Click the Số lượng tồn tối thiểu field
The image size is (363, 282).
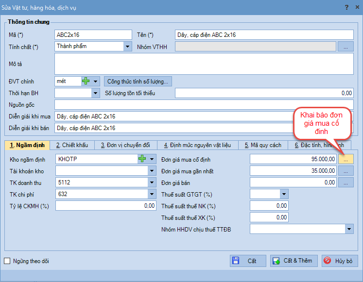tap(264, 93)
